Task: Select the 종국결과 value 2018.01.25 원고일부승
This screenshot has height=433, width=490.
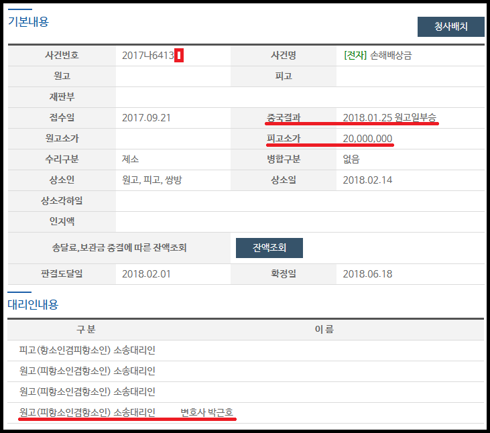Action: click(389, 118)
